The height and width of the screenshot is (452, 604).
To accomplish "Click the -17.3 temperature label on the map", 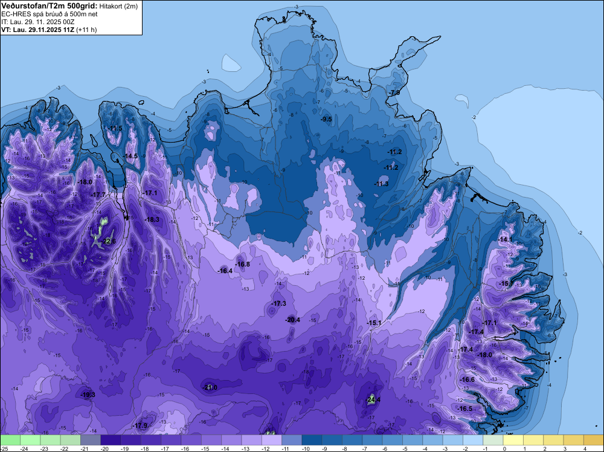I will [279, 303].
